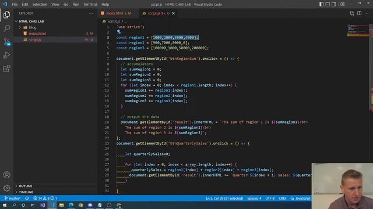The height and width of the screenshot is (209, 373).
Task: Toggle primary side bar layout icon
Action: [321, 4]
